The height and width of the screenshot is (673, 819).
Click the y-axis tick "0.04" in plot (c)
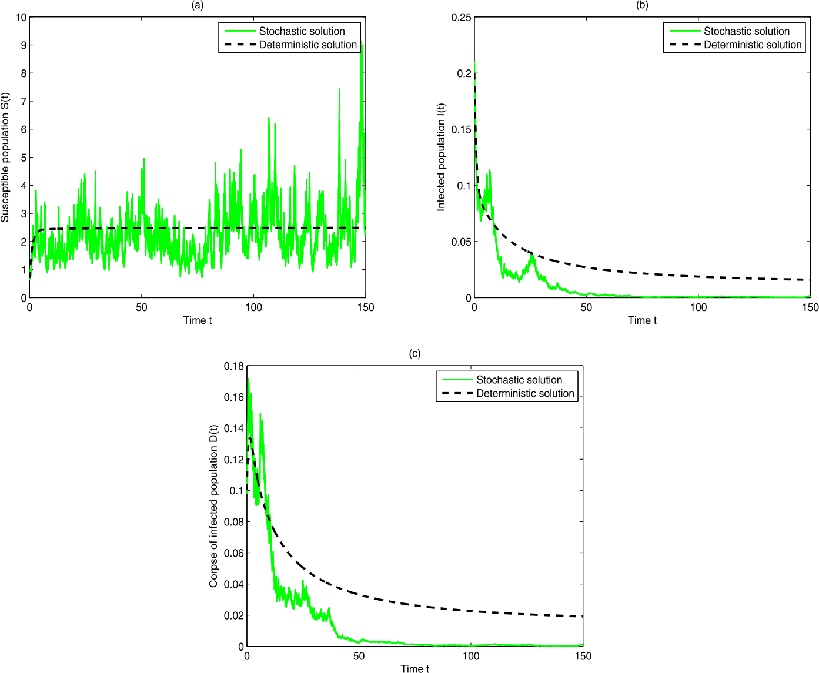(234, 584)
